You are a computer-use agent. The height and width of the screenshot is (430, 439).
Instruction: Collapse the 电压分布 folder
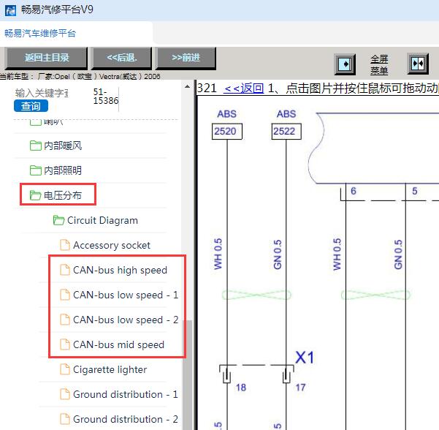pyautogui.click(x=63, y=195)
